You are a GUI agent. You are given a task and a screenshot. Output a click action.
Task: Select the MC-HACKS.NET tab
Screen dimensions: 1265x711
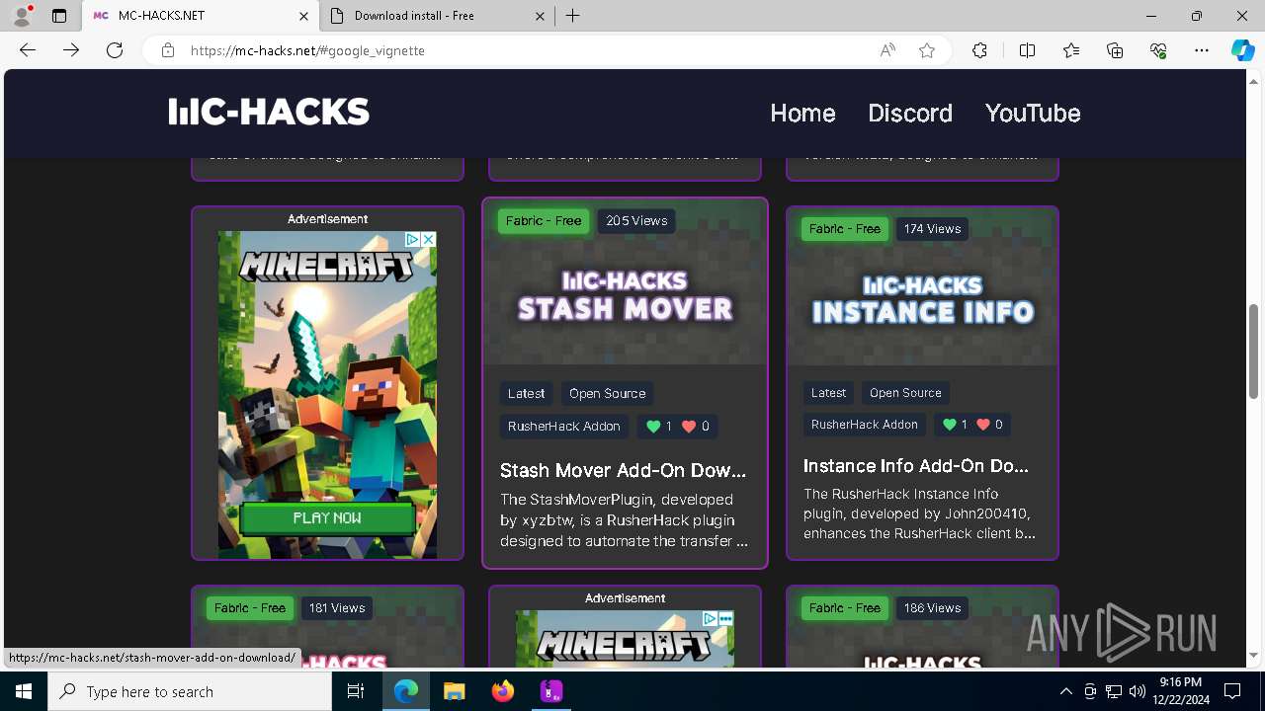pos(201,16)
